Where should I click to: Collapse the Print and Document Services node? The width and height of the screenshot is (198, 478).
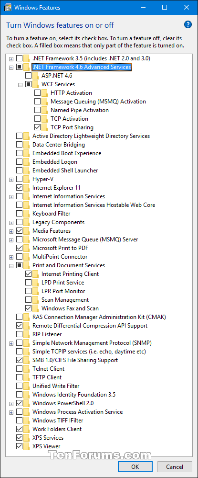point(11,265)
